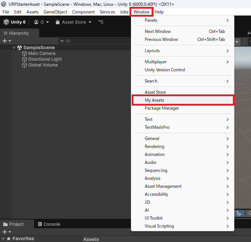Click the version control branch icon
Image resolution: width=251 pixels, height=242 pixels.
coord(101,22)
